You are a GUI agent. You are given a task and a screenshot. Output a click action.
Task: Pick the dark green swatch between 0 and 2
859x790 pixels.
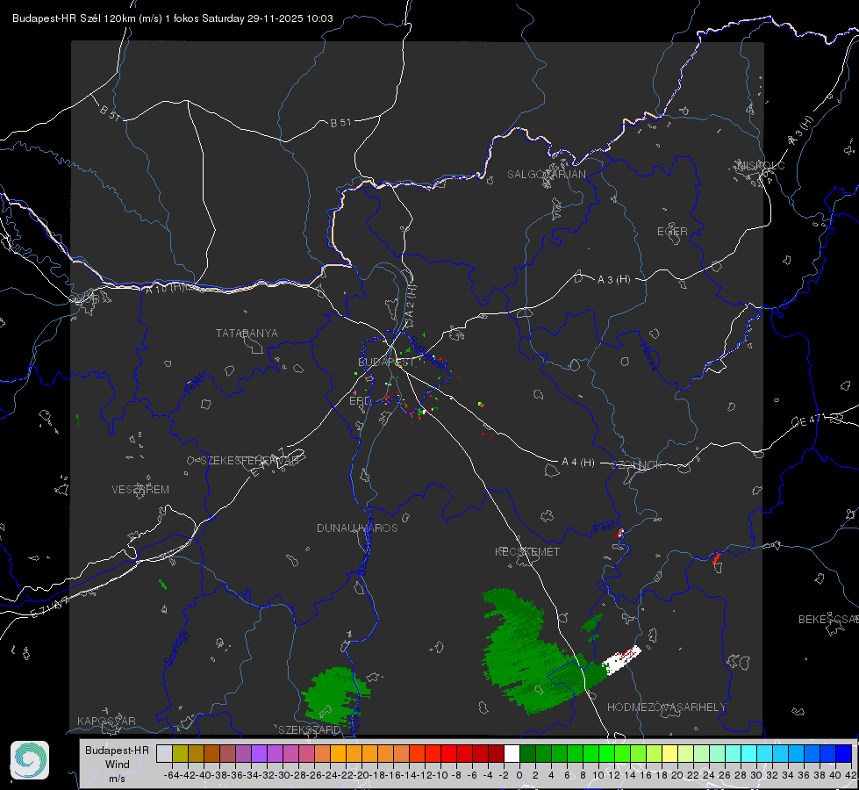point(527,753)
